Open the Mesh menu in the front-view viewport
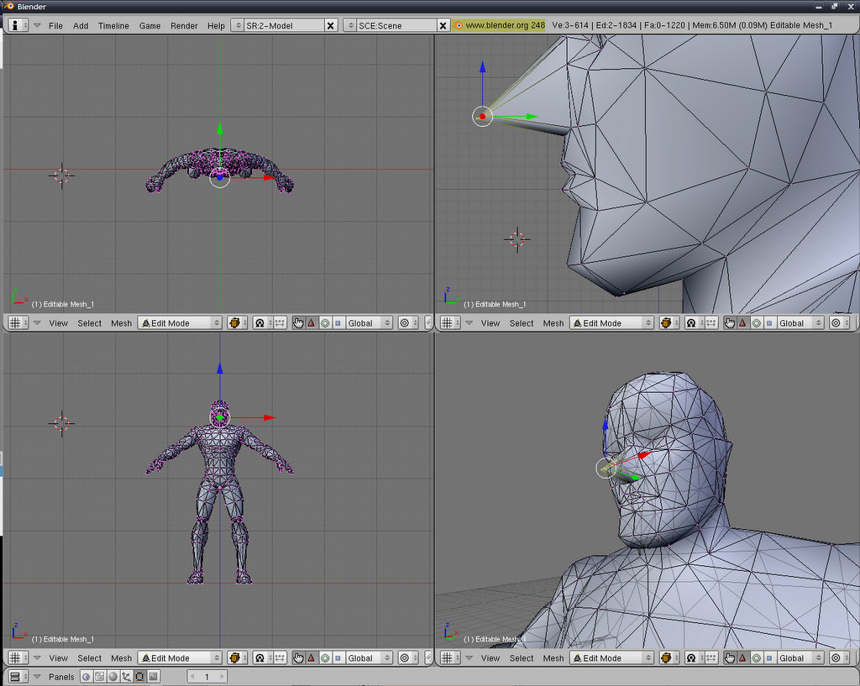The height and width of the screenshot is (686, 860). tap(122, 658)
